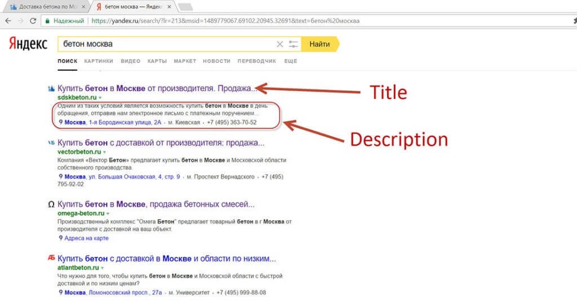Screen dimensions: 577x303
Task: Click the yellow Найти button
Action: point(319,44)
